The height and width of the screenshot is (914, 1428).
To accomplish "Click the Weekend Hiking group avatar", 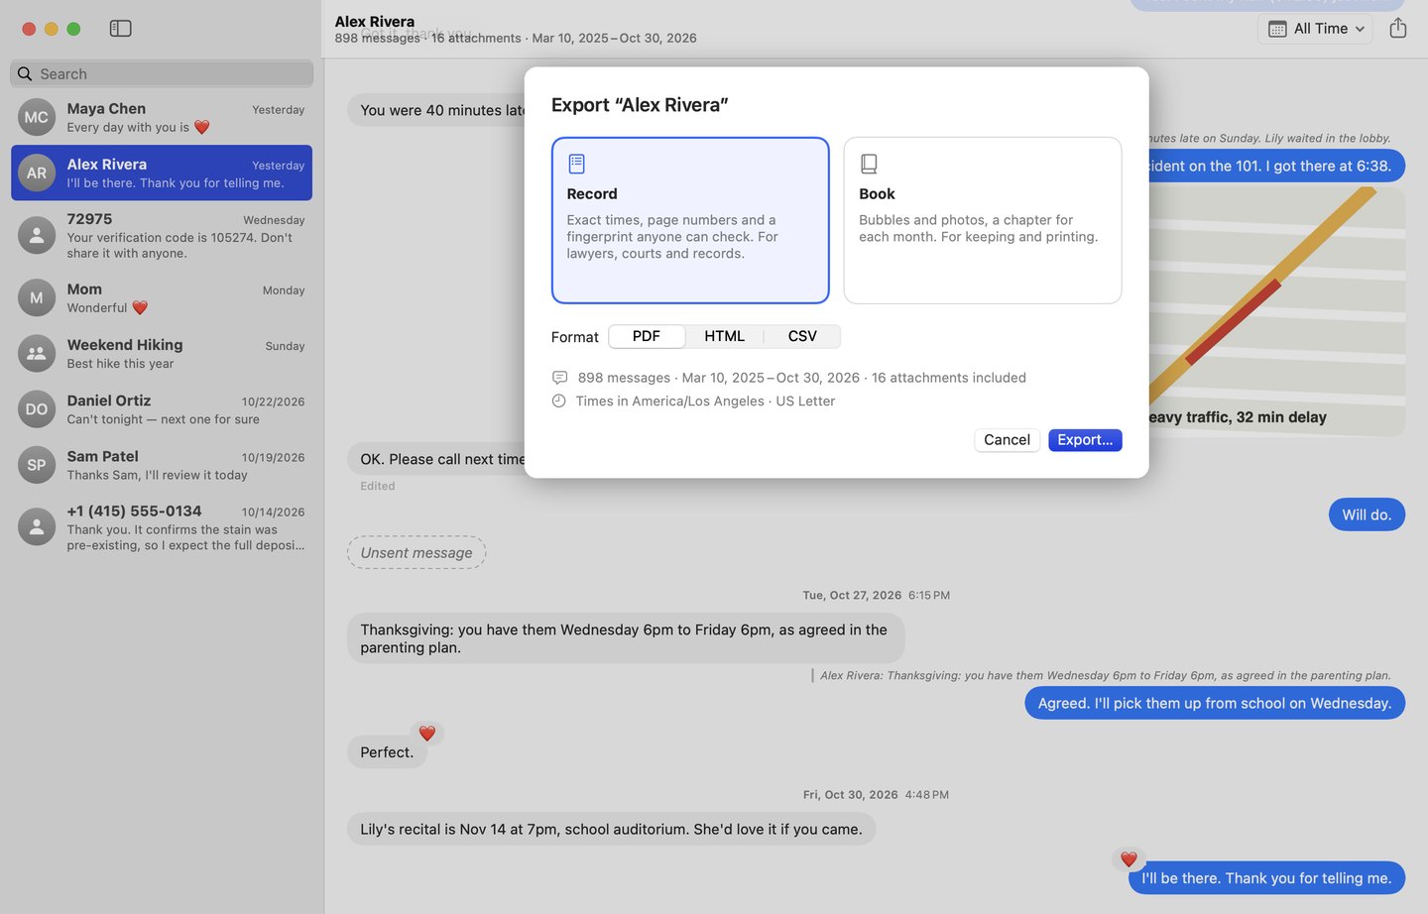I will tap(37, 353).
